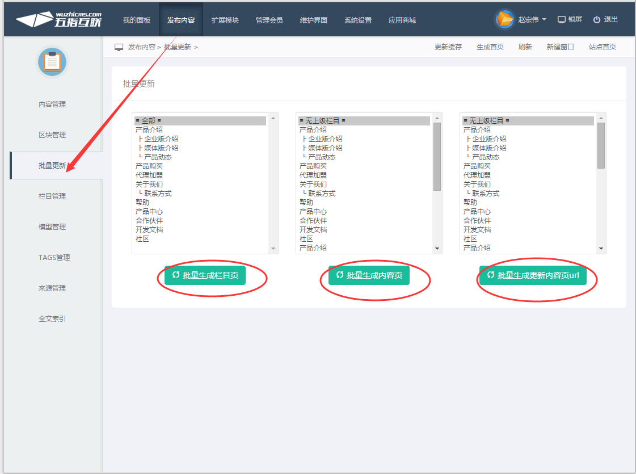Click the 生成首页 link
Image resolution: width=636 pixels, height=474 pixels.
490,47
